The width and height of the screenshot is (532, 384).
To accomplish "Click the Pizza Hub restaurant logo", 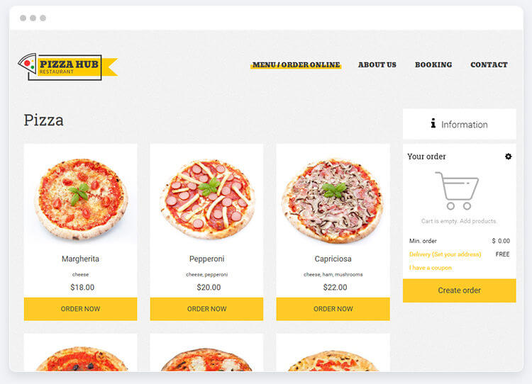I will coord(67,67).
